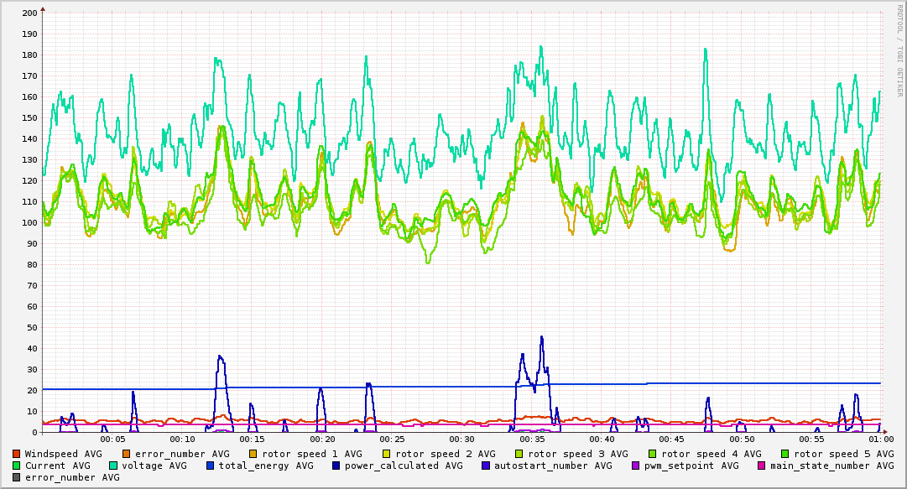Select the 'total_energy AVG' legend label
Viewport: 907px width, 489px height.
(266, 466)
